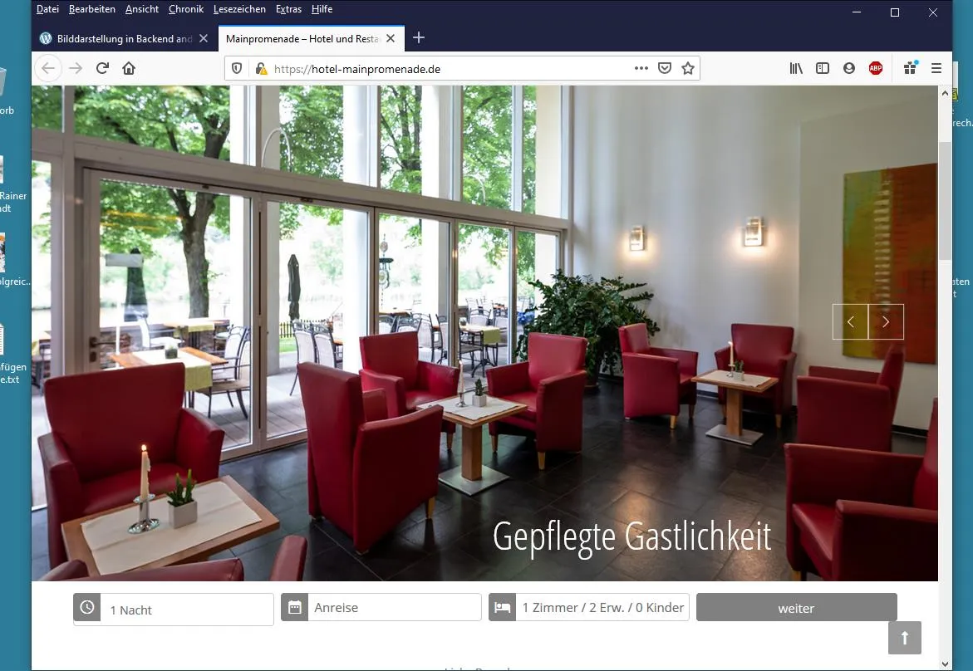Go back to the previous page
This screenshot has width=973, height=671.
tap(48, 68)
